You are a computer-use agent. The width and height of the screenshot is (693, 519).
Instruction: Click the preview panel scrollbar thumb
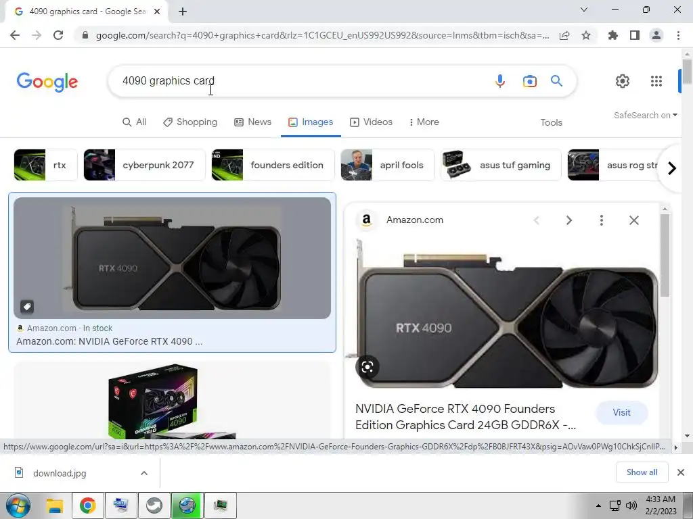[x=665, y=255]
